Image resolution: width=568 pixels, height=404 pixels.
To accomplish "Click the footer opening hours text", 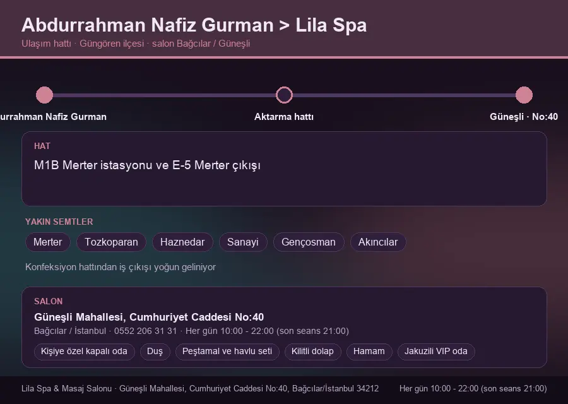I will tap(473, 389).
